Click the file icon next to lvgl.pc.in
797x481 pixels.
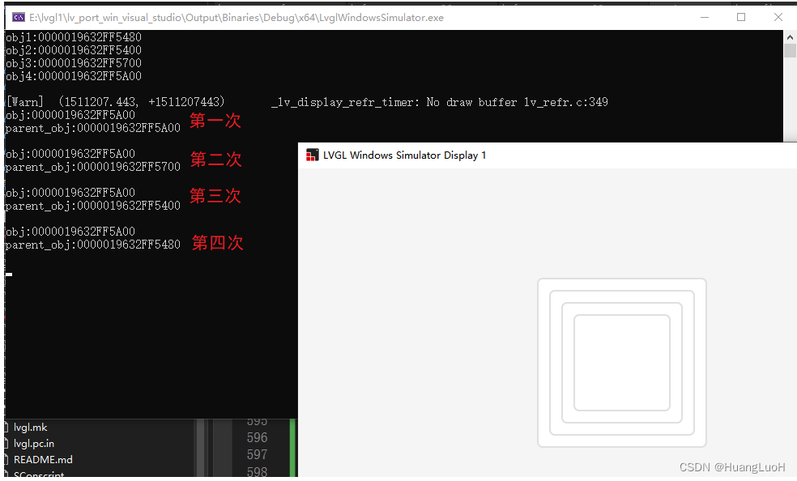coord(7,443)
